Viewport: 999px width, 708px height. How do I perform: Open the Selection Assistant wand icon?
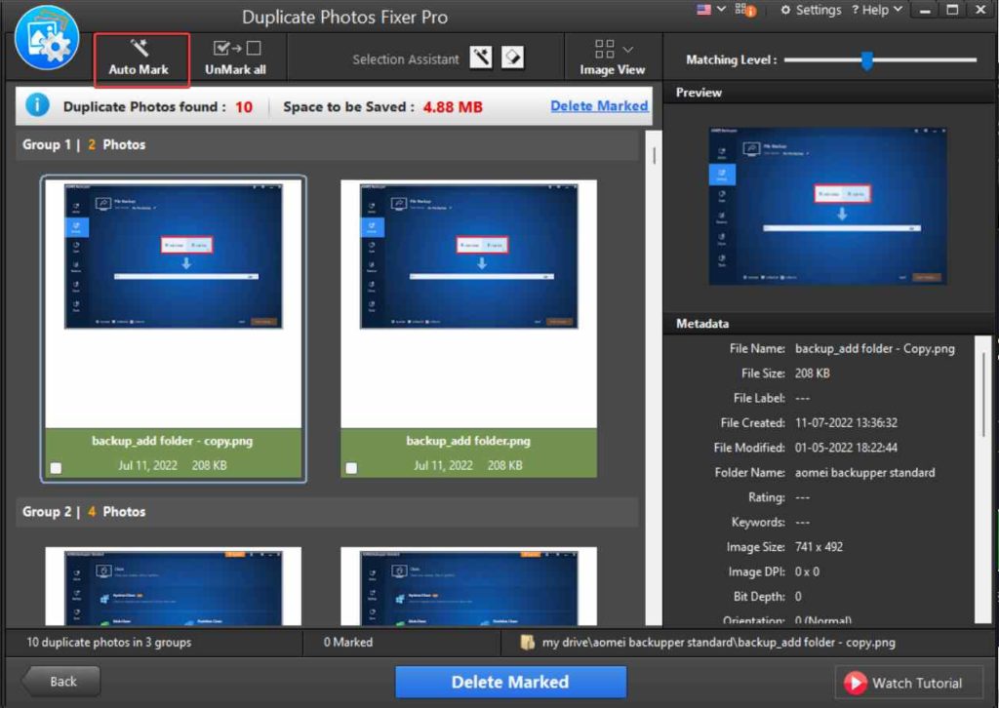point(481,58)
